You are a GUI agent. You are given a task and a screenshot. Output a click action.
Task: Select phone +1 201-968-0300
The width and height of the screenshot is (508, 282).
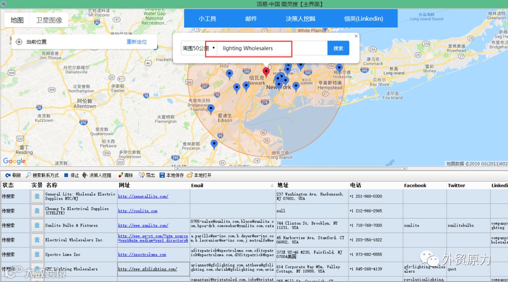366,196
